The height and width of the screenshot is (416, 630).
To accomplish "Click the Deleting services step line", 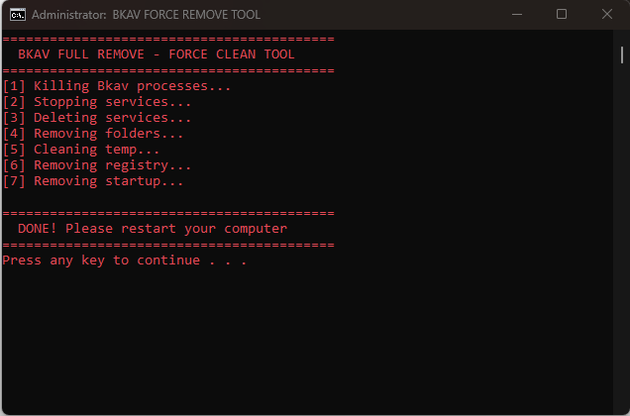I will pos(97,118).
